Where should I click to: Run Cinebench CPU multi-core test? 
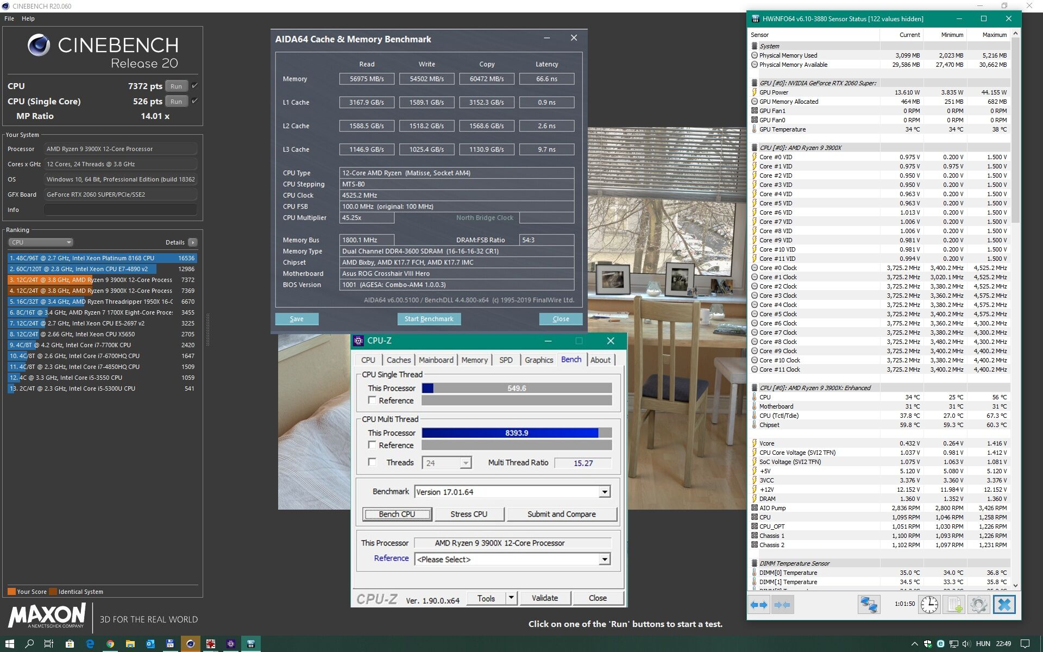point(176,86)
